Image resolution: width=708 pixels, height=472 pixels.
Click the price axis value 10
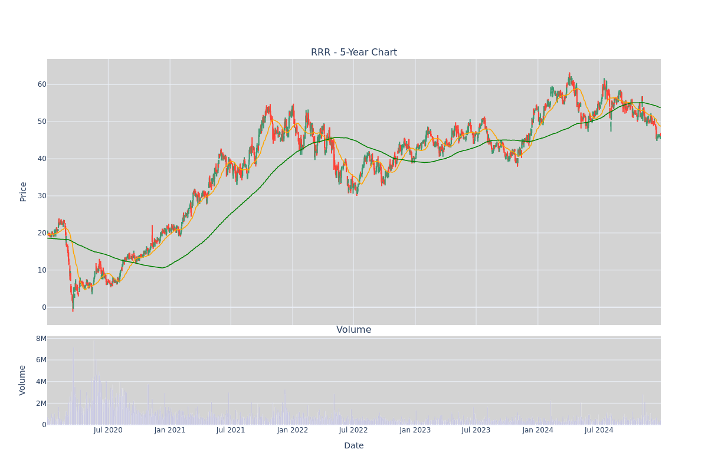coord(42,270)
